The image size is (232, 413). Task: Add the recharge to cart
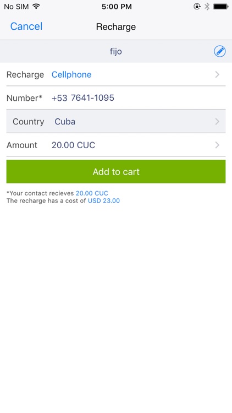(x=116, y=171)
